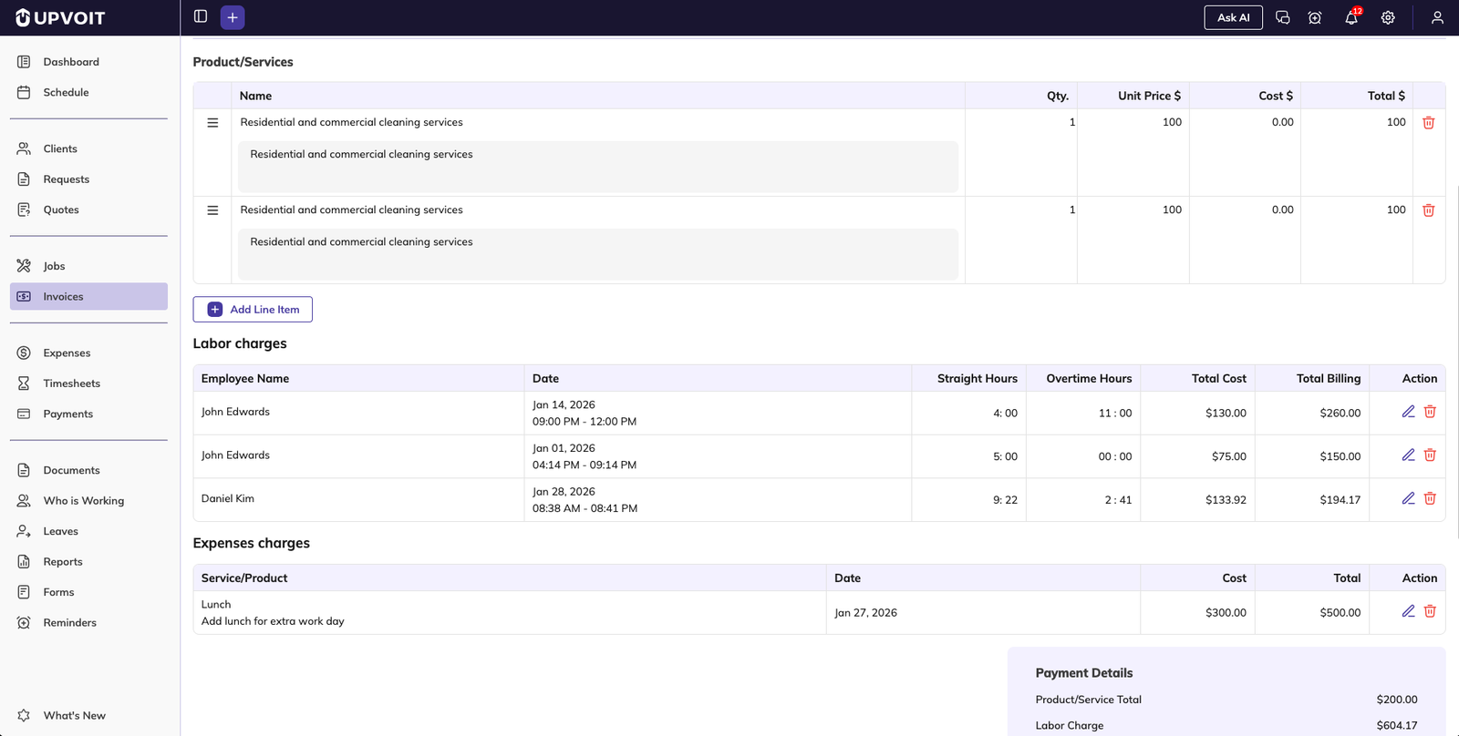
Task: Open the user profile icon
Action: [1437, 17]
